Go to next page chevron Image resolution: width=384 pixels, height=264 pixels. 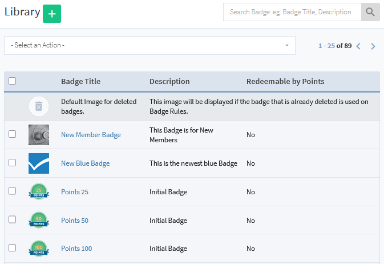click(373, 46)
